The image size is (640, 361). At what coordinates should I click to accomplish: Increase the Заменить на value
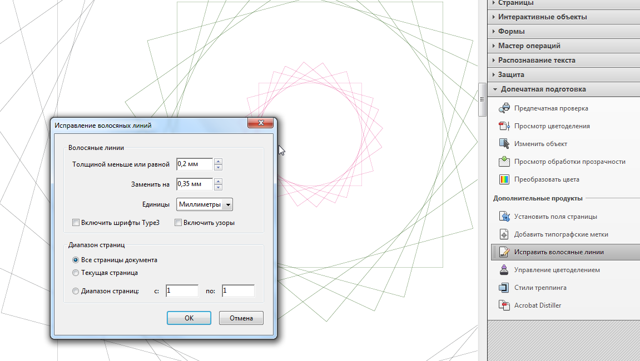(219, 181)
